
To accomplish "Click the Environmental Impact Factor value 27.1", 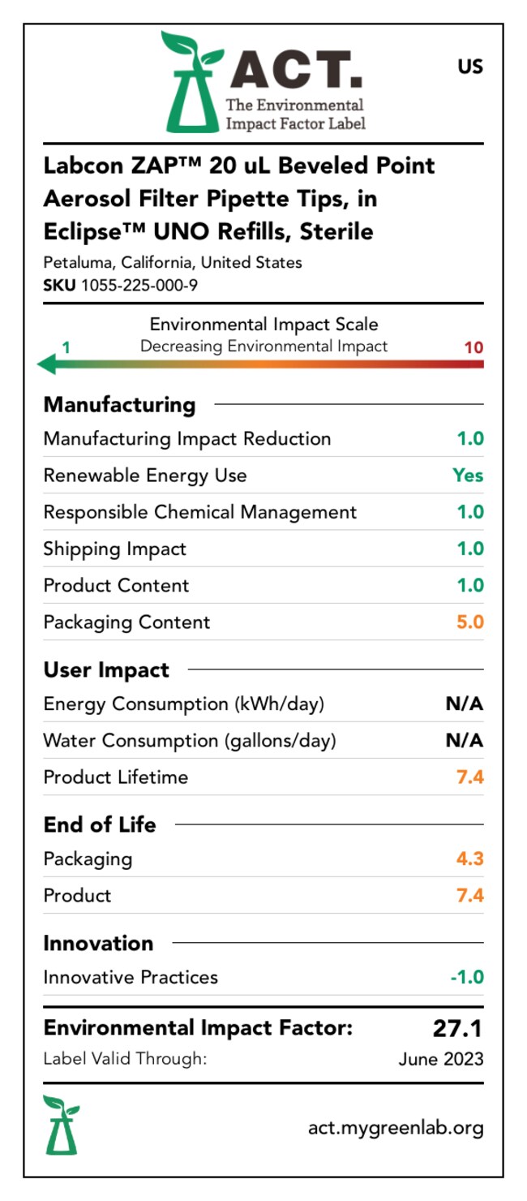I will click(x=457, y=1029).
